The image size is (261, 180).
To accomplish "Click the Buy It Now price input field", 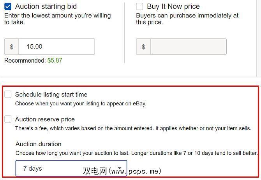I will (x=188, y=47).
